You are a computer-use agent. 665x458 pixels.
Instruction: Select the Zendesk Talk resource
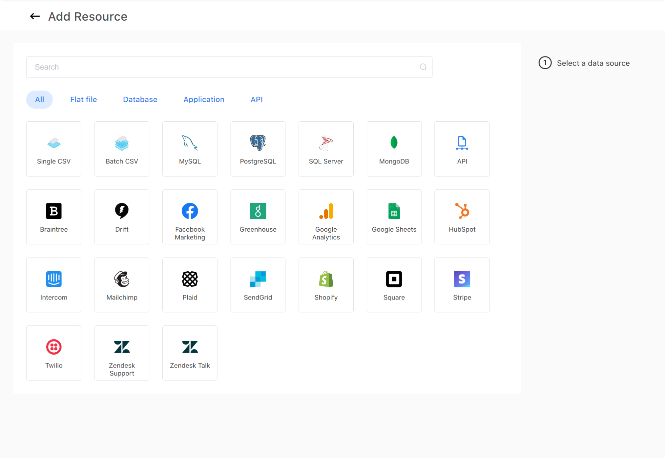(x=190, y=353)
